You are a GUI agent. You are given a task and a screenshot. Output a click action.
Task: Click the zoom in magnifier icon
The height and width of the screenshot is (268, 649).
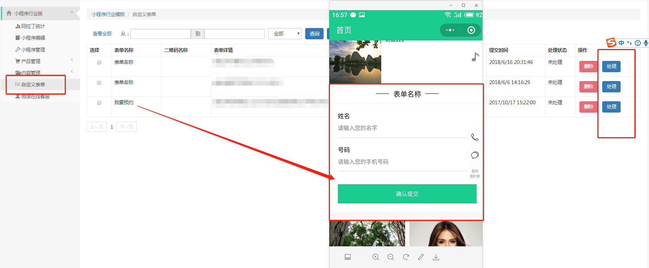[x=376, y=257]
